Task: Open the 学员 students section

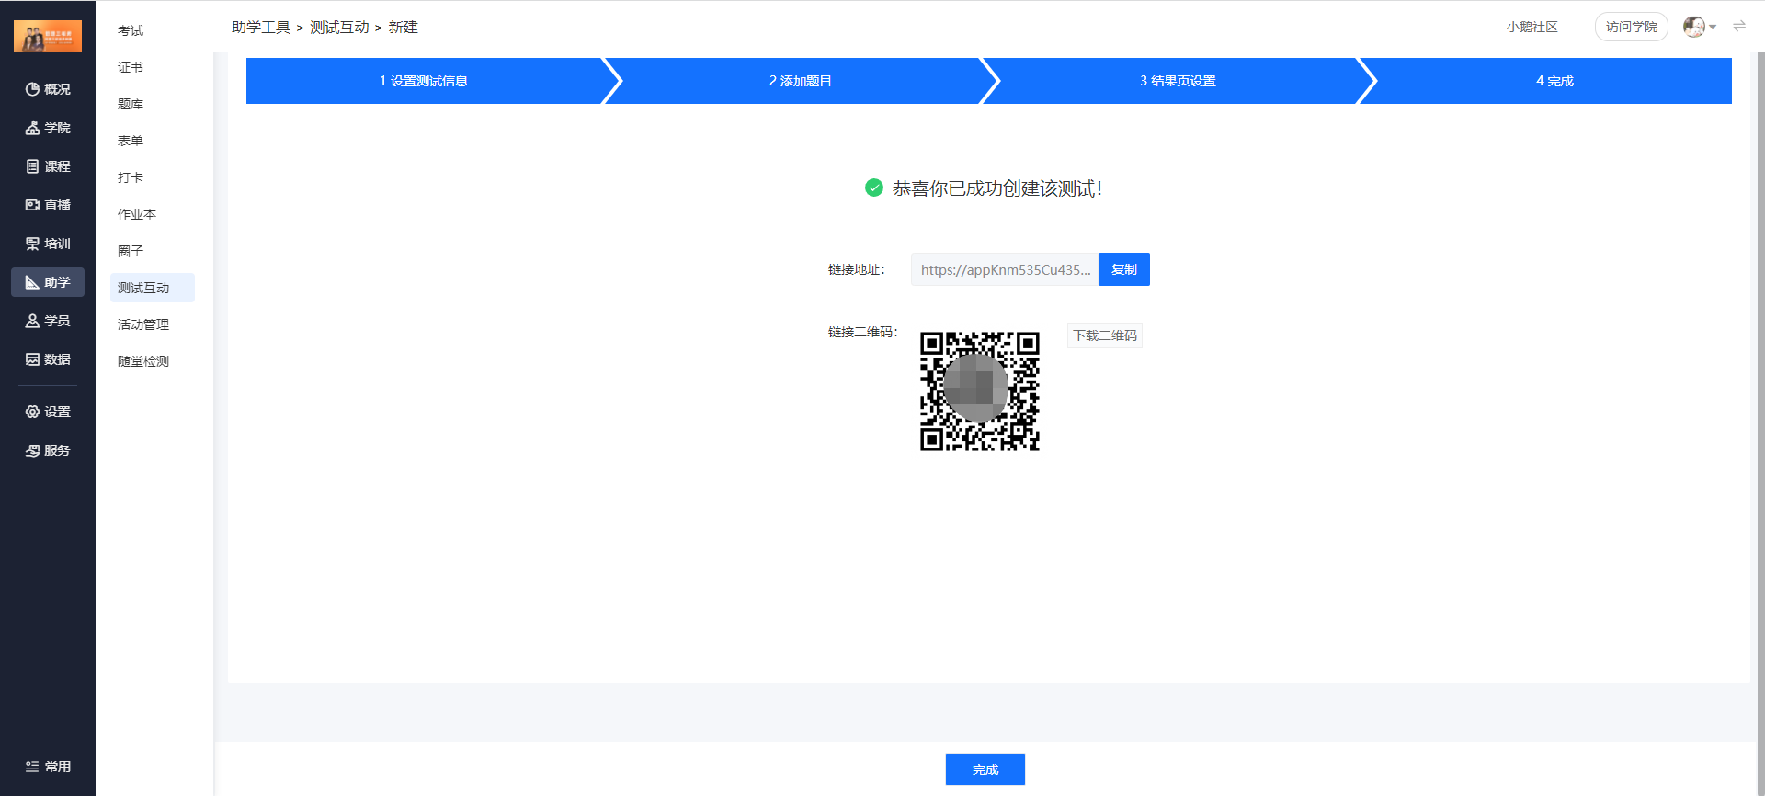Action: tap(48, 321)
